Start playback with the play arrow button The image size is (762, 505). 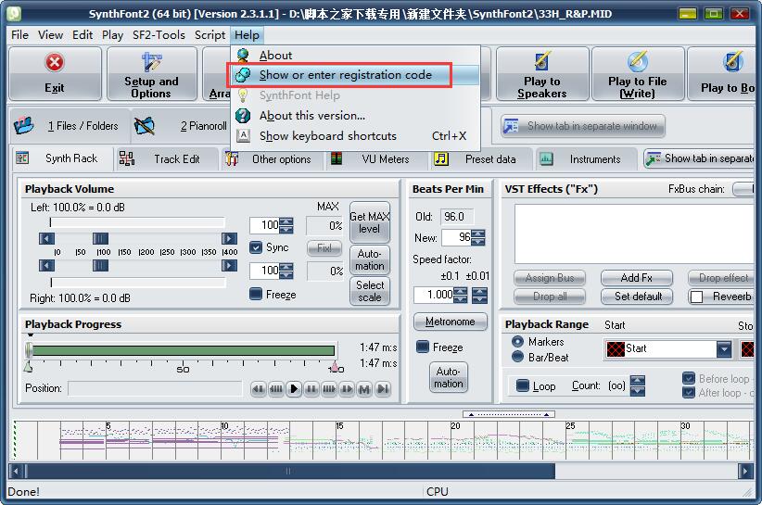[x=294, y=389]
